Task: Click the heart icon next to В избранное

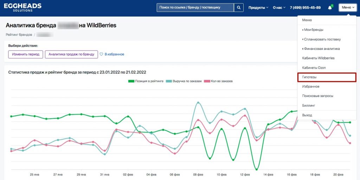Action: [101, 54]
